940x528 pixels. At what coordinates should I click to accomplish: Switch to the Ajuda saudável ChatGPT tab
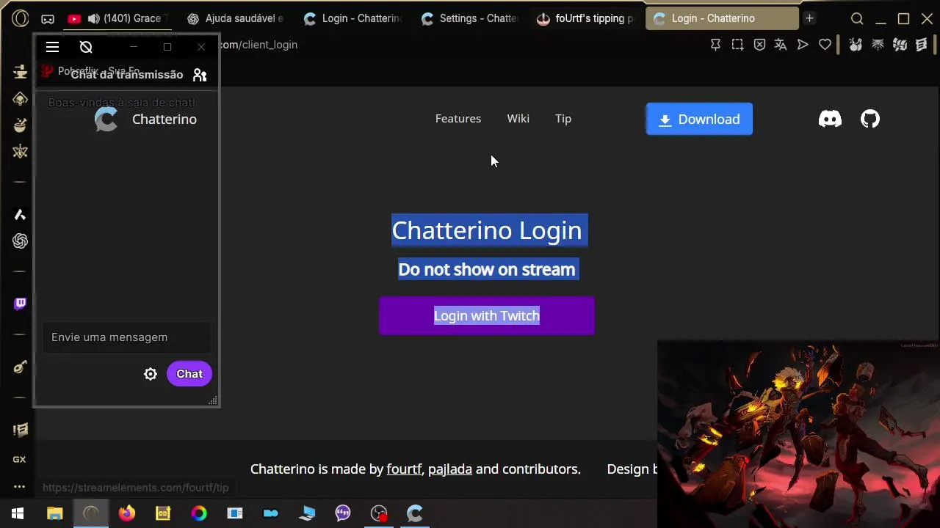click(236, 18)
